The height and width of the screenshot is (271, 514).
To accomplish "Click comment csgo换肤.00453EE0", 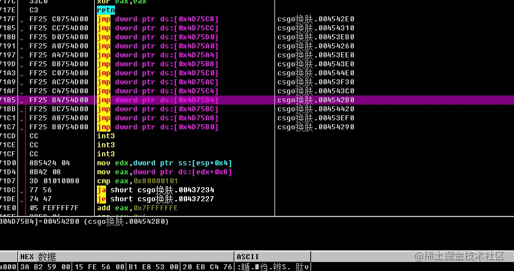I will (316, 55).
